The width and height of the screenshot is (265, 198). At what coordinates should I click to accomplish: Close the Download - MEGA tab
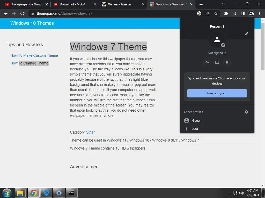(x=95, y=4)
